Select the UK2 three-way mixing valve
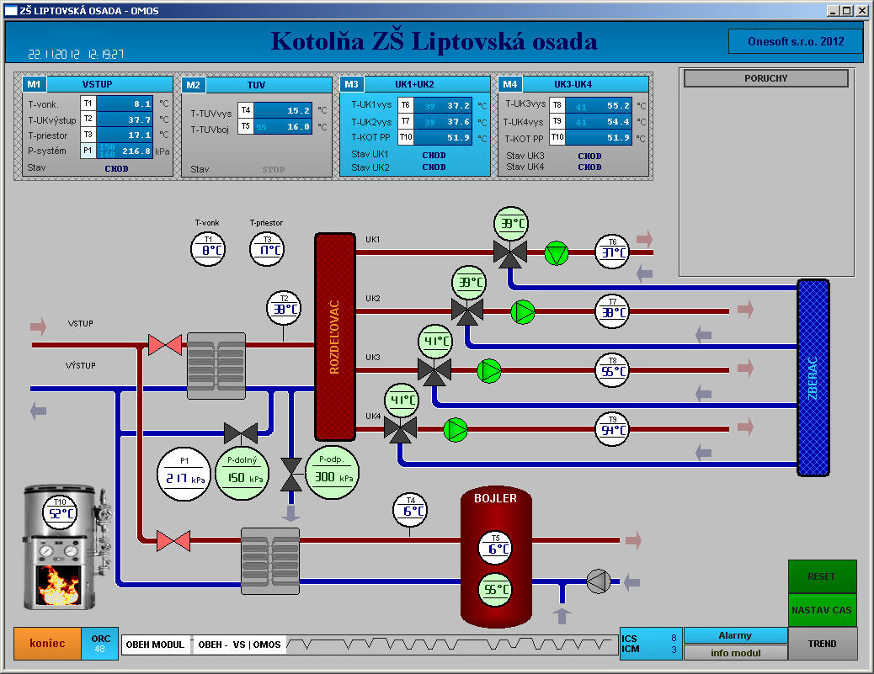874x674 pixels. pos(467,312)
